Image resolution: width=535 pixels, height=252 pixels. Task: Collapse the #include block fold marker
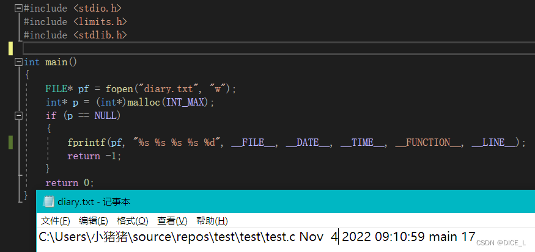coord(19,9)
